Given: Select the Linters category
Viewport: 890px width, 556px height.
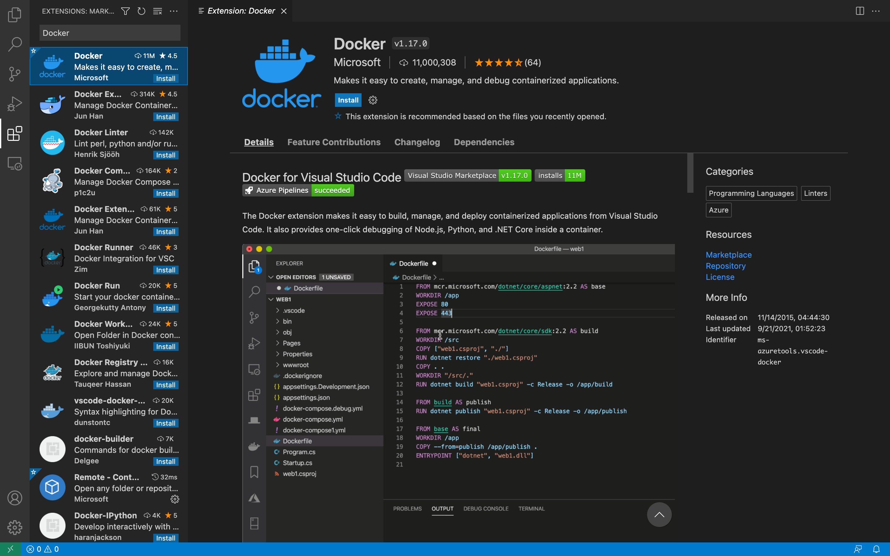Looking at the screenshot, I should point(815,193).
